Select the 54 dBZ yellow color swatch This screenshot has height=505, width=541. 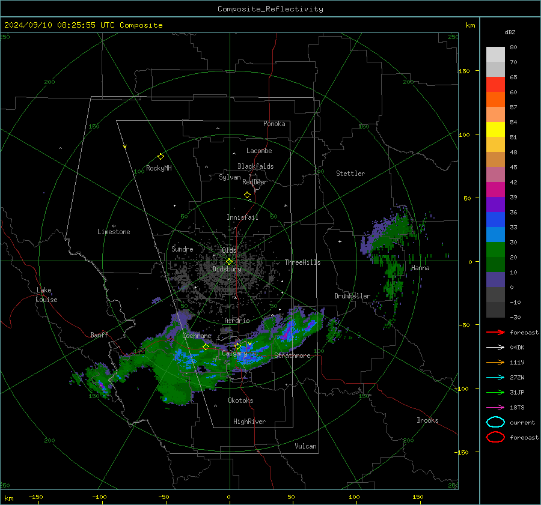click(495, 129)
